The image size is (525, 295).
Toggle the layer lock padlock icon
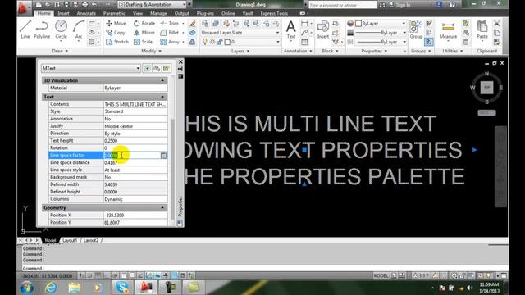tap(219, 42)
